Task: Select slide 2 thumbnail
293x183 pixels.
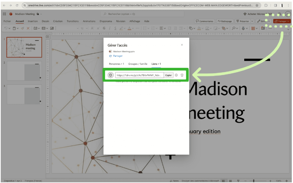Action: [x=24, y=71]
